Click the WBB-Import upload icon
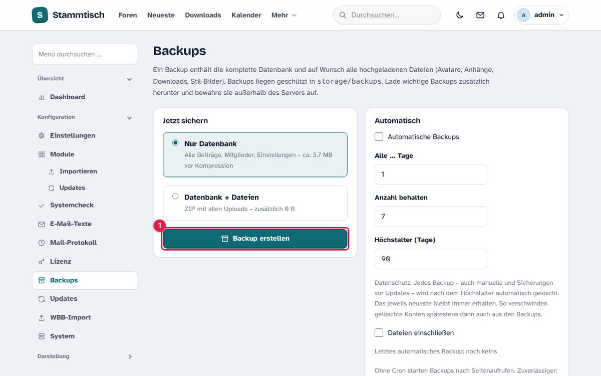Screen dimensions: 601x376 click(42, 318)
